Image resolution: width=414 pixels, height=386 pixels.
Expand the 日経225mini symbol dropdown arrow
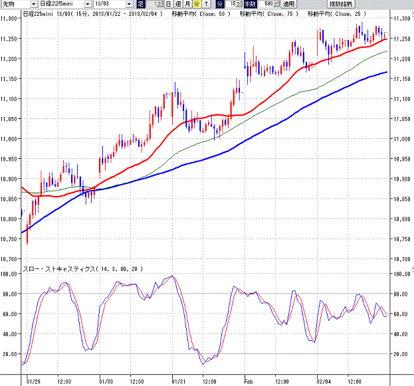pos(88,4)
